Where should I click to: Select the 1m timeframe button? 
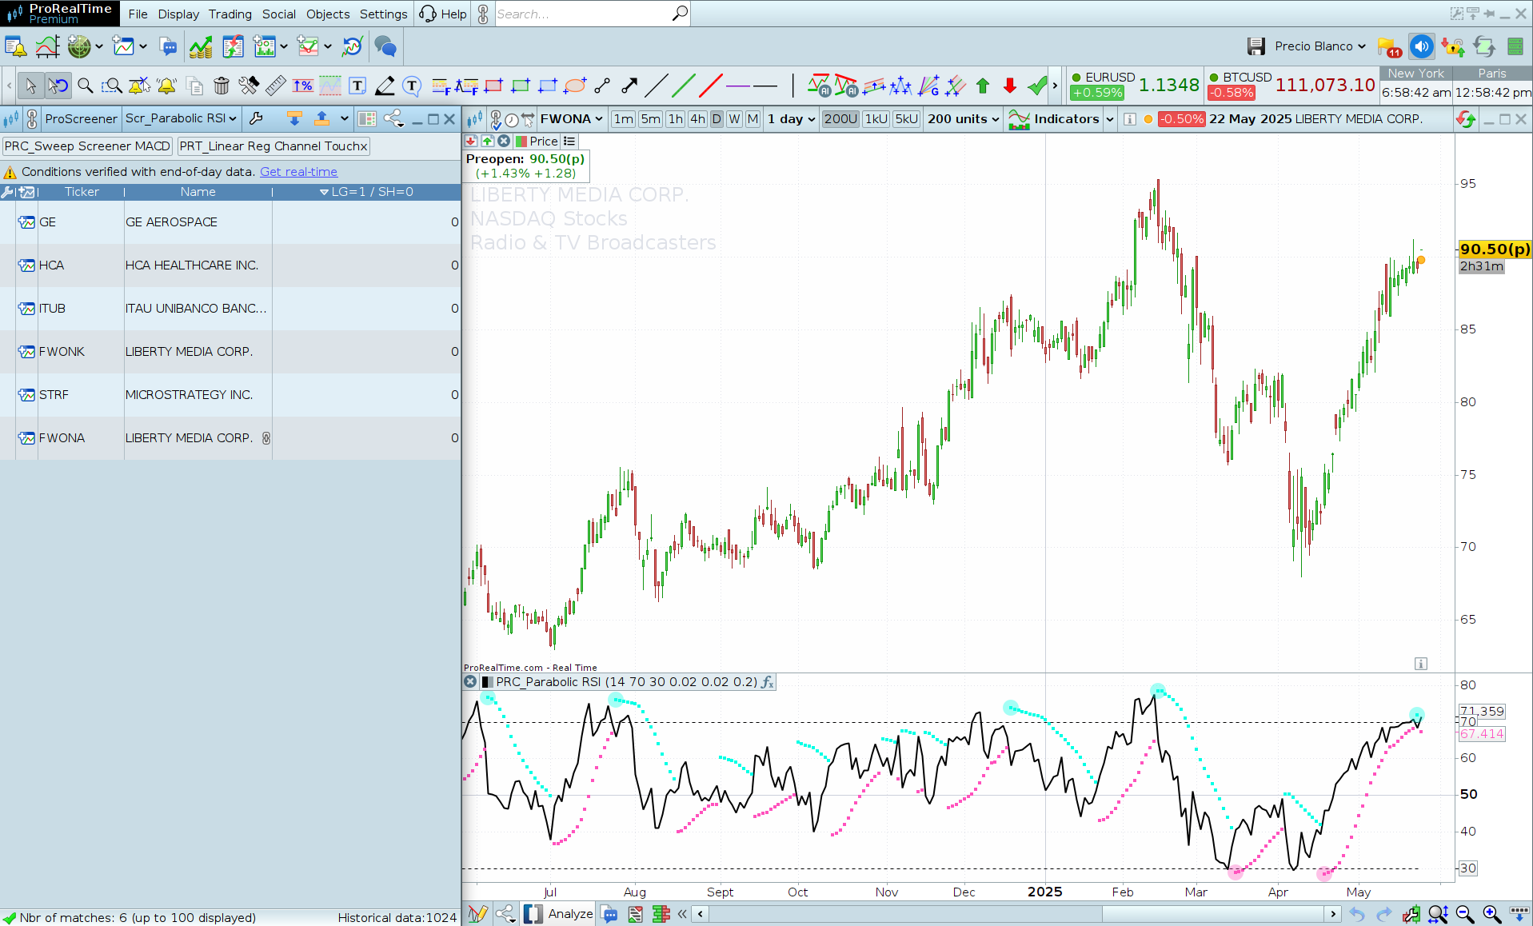pos(623,118)
